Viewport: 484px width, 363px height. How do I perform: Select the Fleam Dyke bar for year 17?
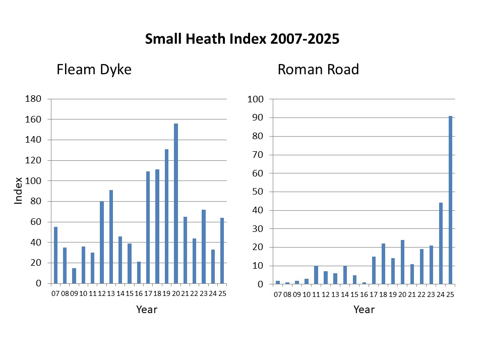pyautogui.click(x=148, y=227)
